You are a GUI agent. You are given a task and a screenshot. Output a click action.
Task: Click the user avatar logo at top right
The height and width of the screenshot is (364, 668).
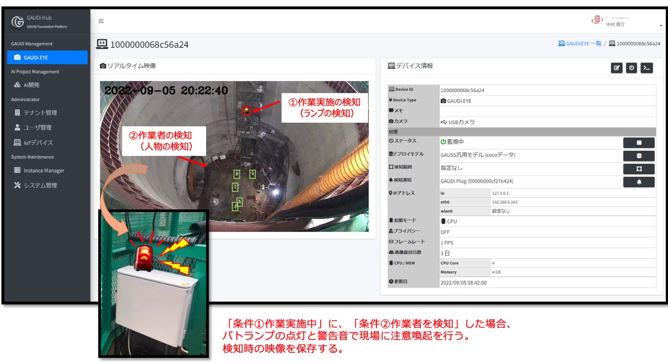(x=597, y=19)
